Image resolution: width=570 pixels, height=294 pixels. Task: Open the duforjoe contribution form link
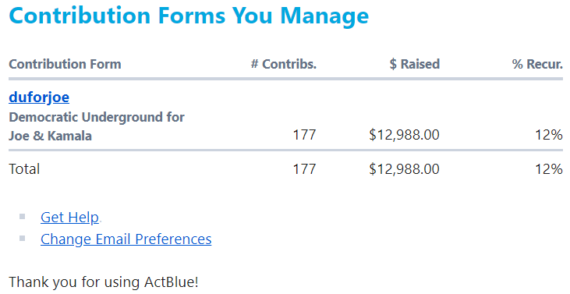[x=39, y=97]
